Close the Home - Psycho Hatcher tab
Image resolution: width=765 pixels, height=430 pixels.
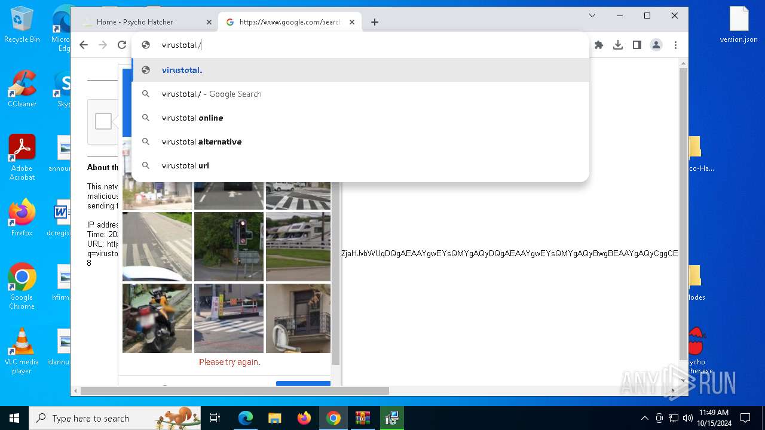(x=209, y=22)
